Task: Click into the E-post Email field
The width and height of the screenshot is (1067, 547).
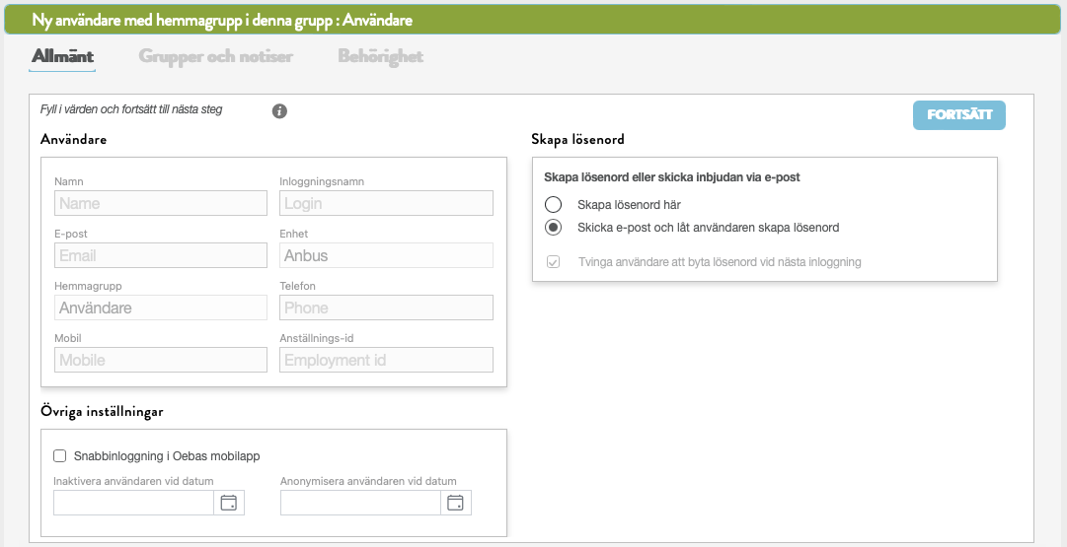Action: coord(161,255)
